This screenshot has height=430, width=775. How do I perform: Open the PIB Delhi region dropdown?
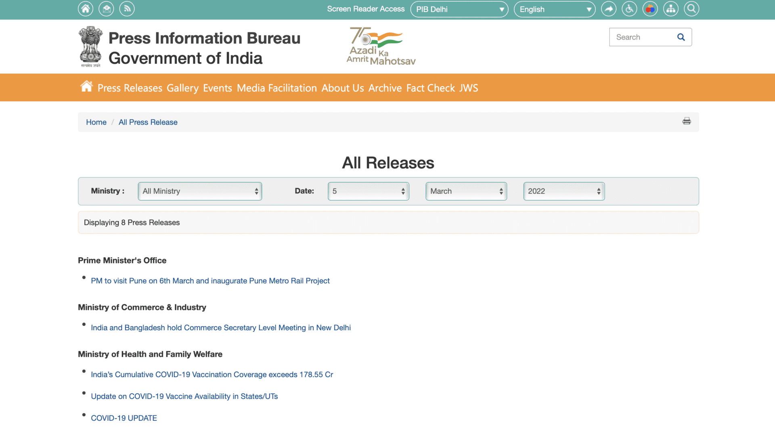[x=459, y=9]
